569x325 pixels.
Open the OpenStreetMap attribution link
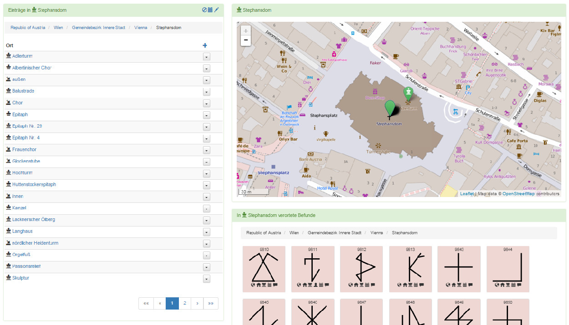(x=518, y=194)
